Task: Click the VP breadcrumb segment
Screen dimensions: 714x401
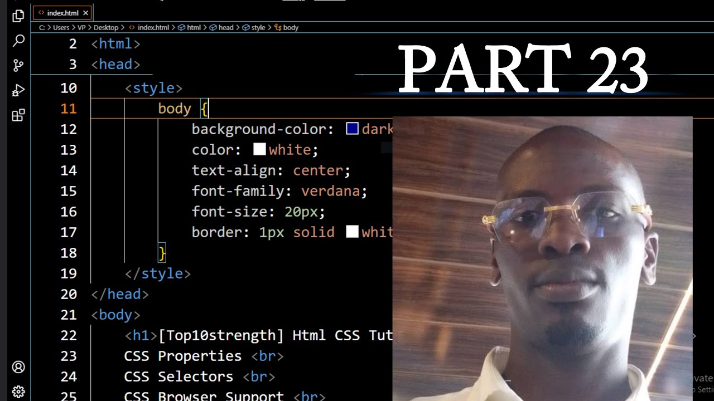Action: click(x=81, y=27)
